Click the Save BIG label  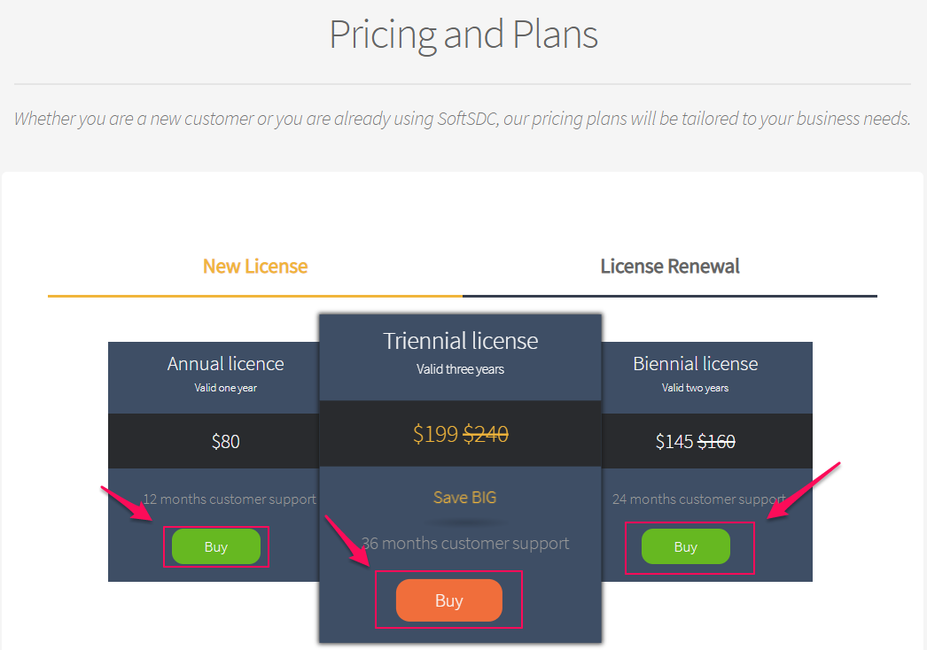point(464,498)
